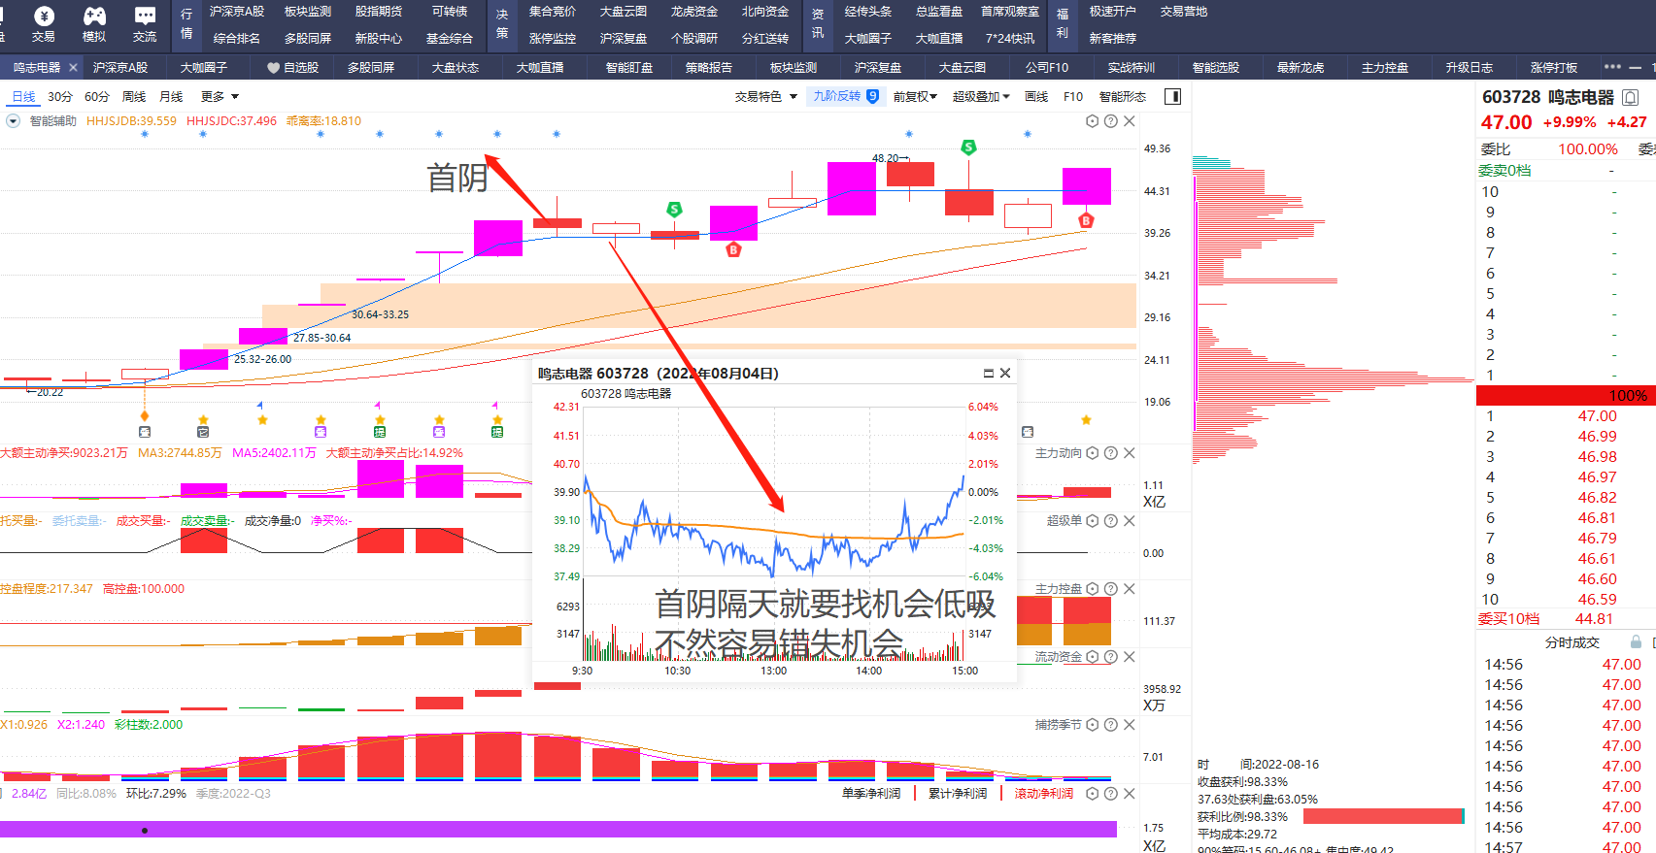Open help icon for 主力控盘 indicator
The width and height of the screenshot is (1656, 853).
click(x=1111, y=589)
